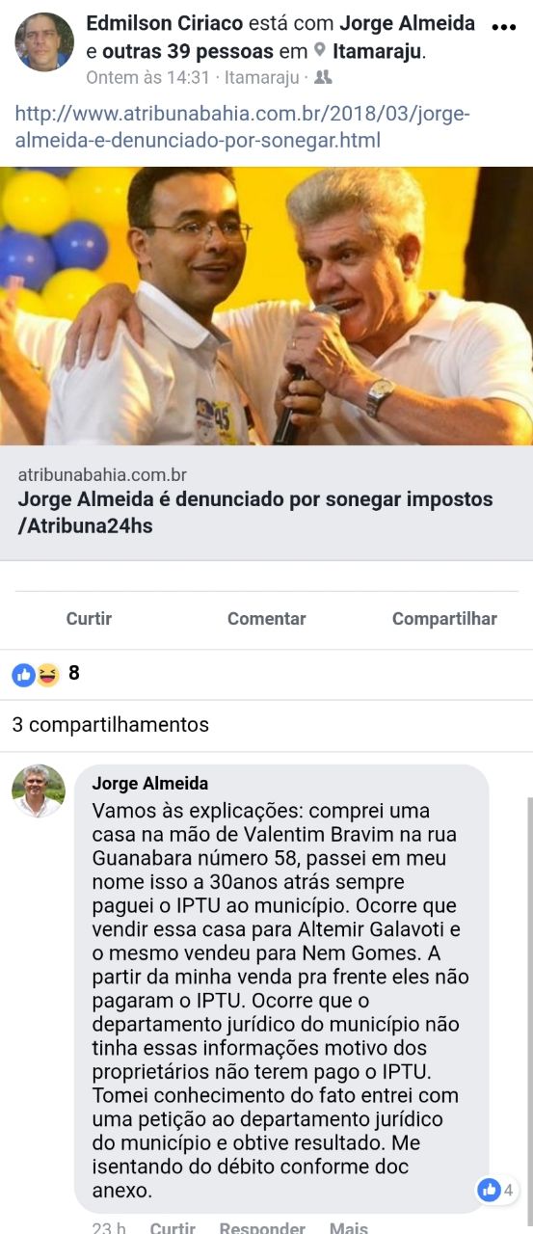
Task: Click the Compartilhar button
Action: coord(444,619)
